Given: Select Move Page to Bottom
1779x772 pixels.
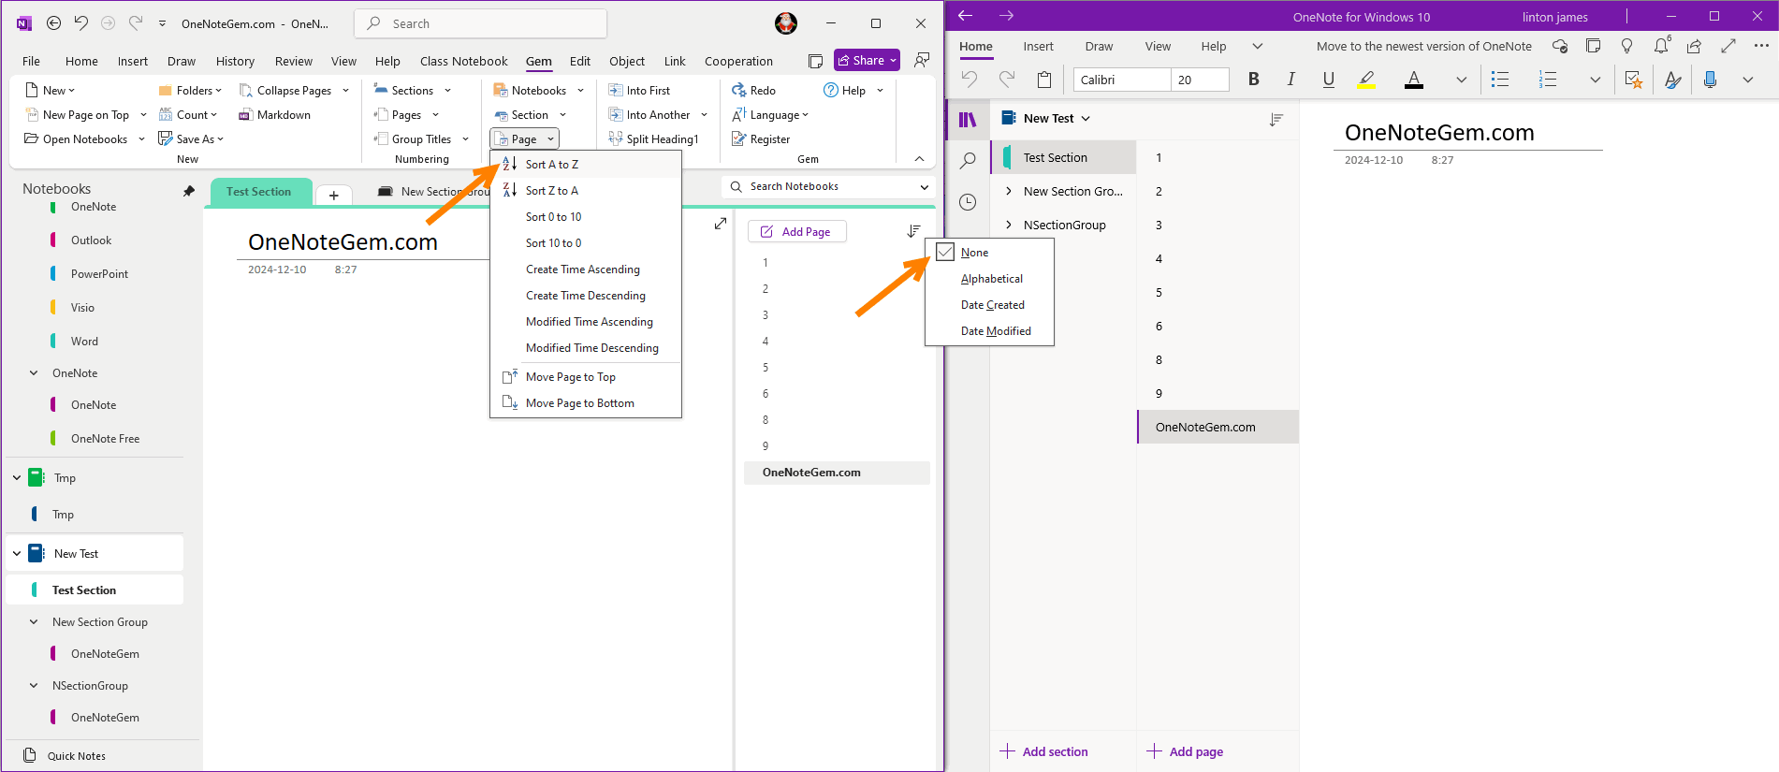Looking at the screenshot, I should [586, 403].
